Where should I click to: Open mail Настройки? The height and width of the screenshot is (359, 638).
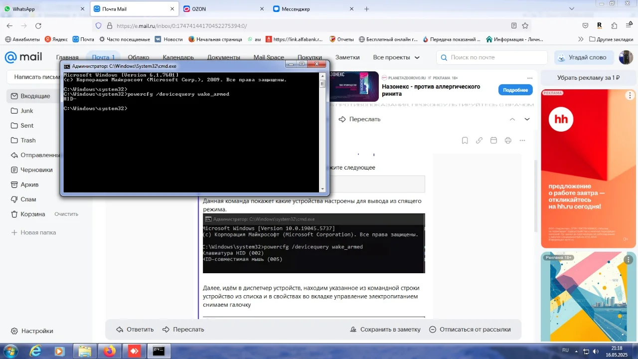[x=32, y=331]
